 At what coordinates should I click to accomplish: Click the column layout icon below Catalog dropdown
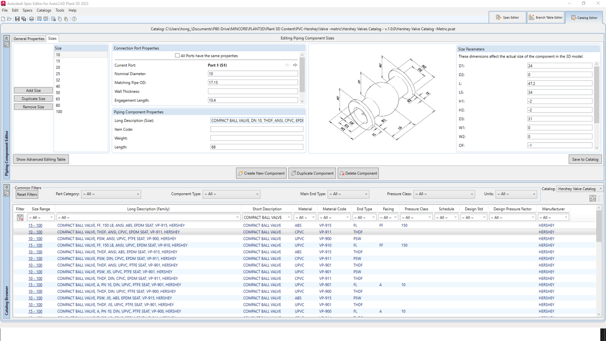tap(593, 199)
